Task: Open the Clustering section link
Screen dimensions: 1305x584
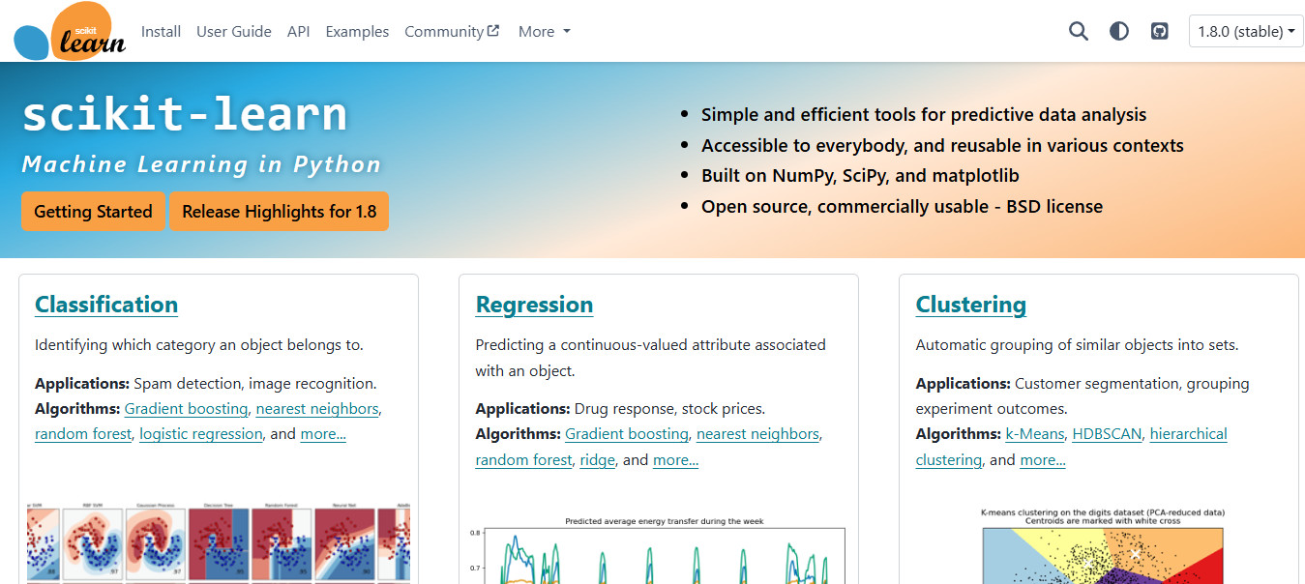Action: 970,305
